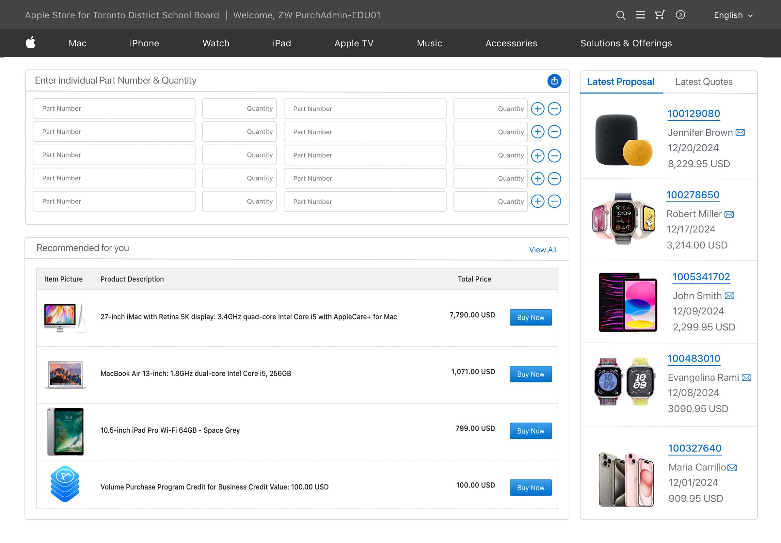Click the blue upload share icon
This screenshot has height=543, width=781.
(554, 81)
